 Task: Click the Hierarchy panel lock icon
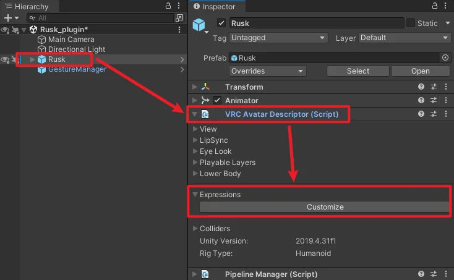[168, 6]
